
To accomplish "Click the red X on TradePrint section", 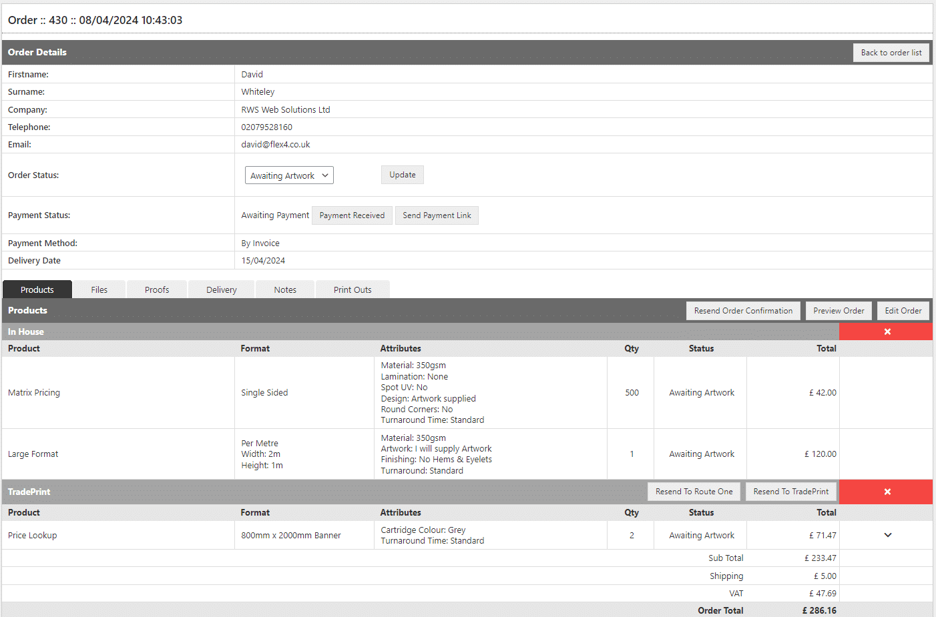I will (887, 492).
